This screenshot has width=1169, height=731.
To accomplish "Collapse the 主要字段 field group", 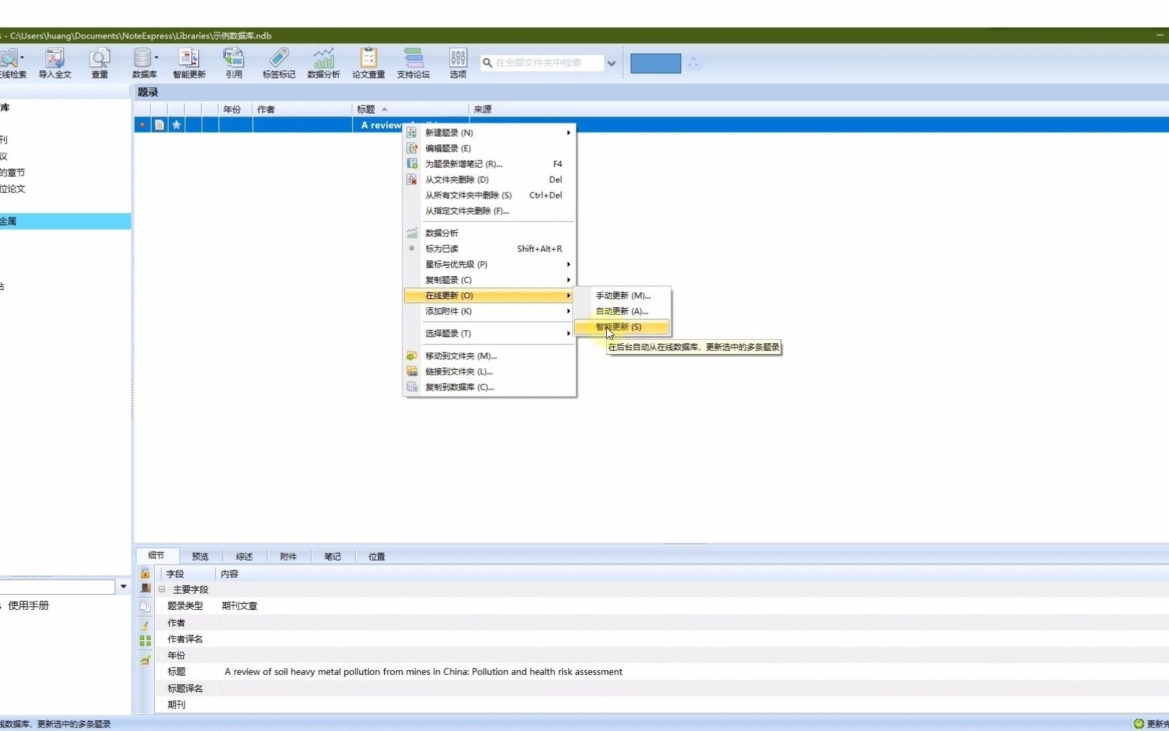I will click(x=162, y=589).
